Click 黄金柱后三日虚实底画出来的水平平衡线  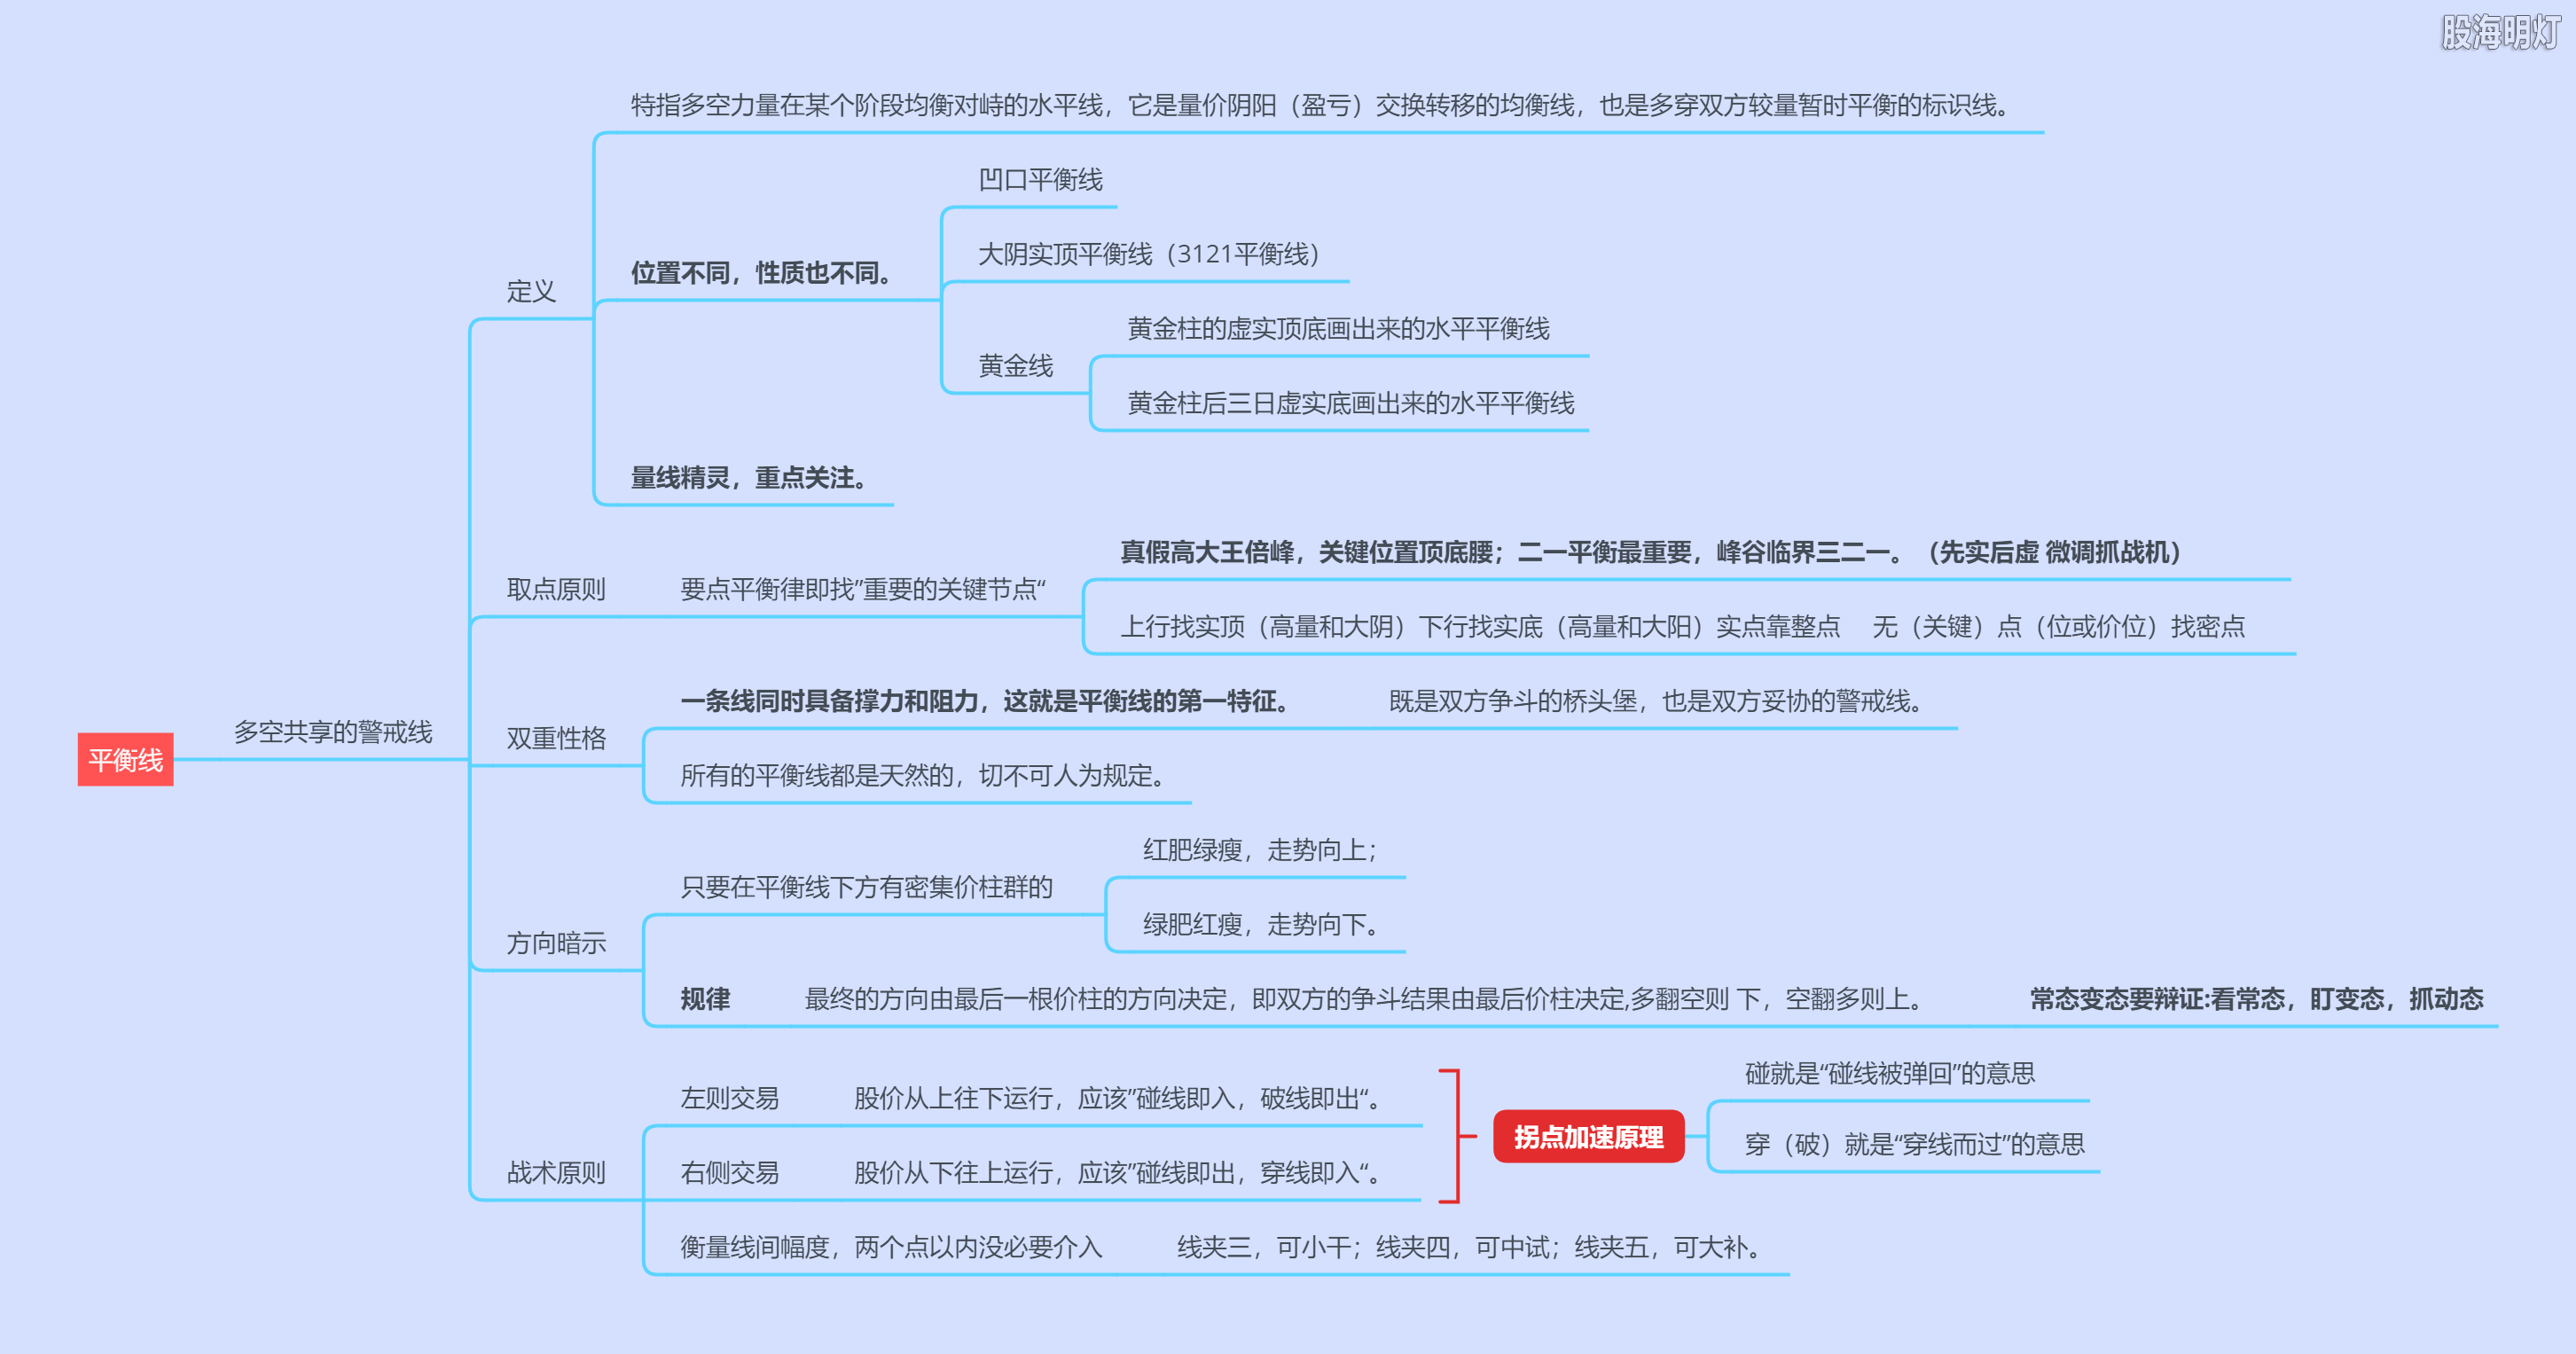click(1351, 403)
